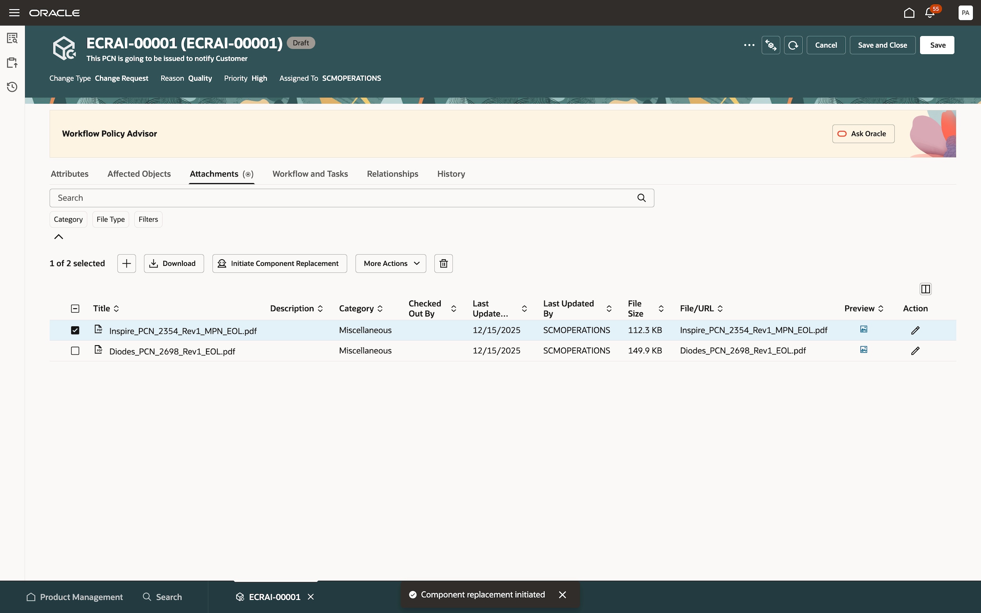Click the trash delete attachment icon

[x=443, y=264]
